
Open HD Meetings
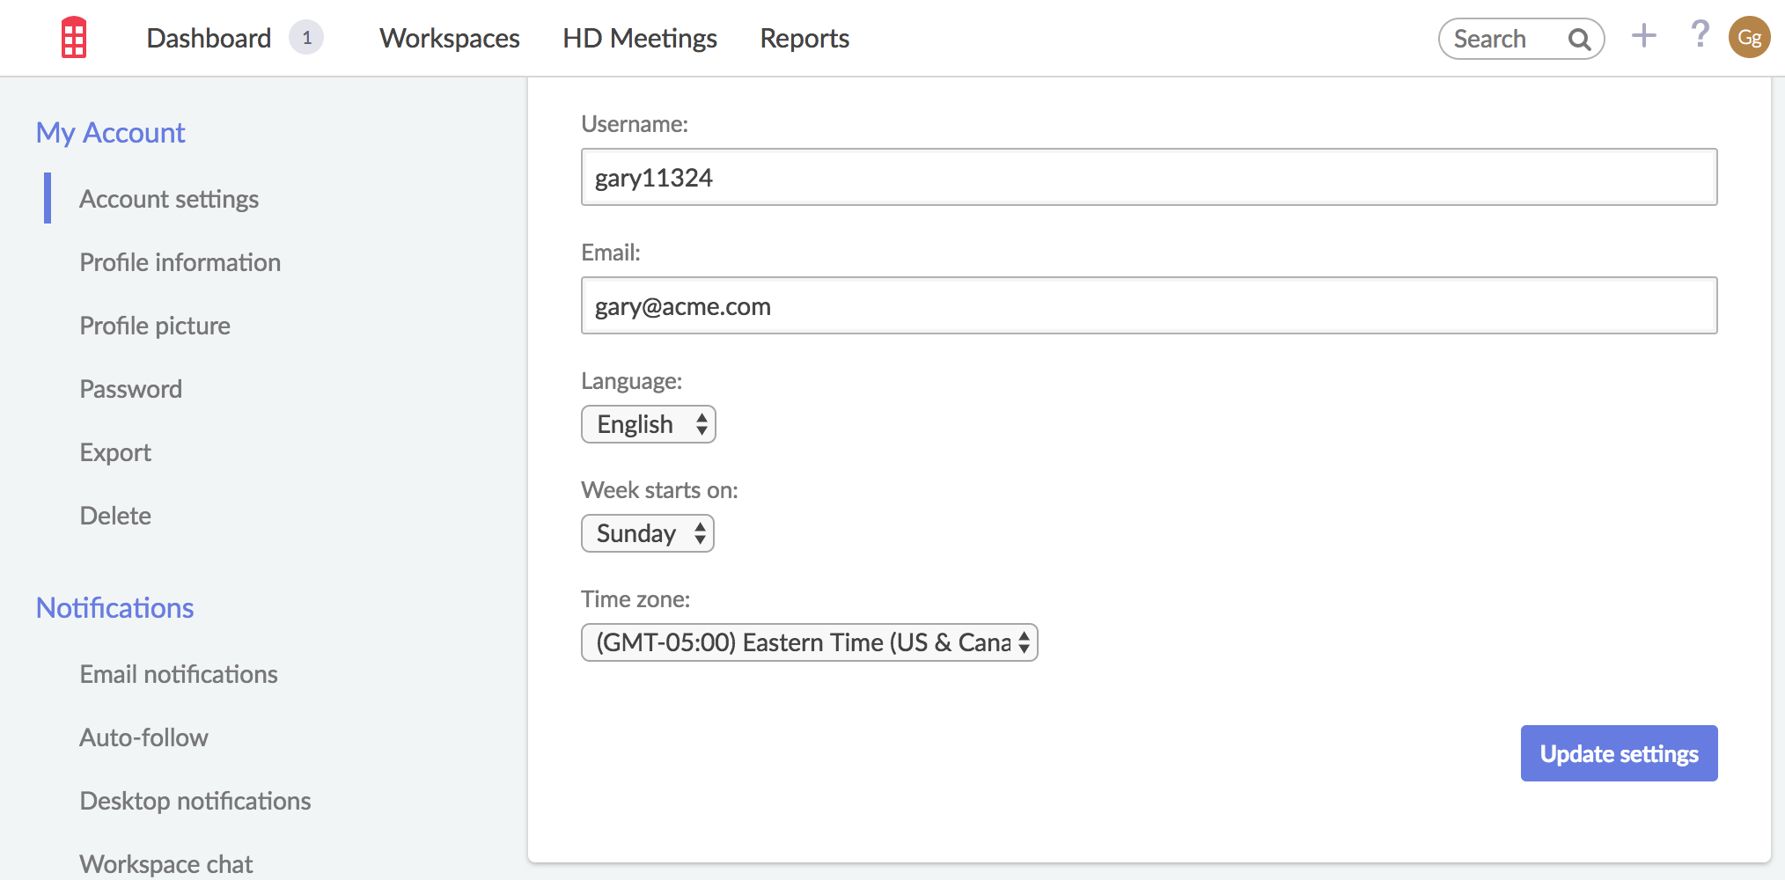point(640,38)
